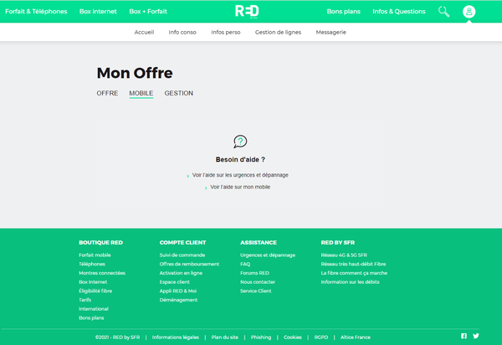Open Éligibilité fibre footer link

point(95,291)
